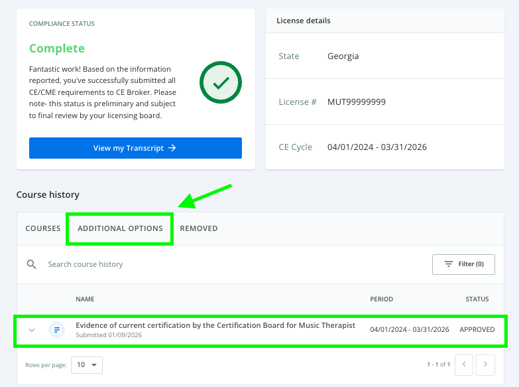Click the Name column header
The width and height of the screenshot is (519, 387).
tap(85, 299)
